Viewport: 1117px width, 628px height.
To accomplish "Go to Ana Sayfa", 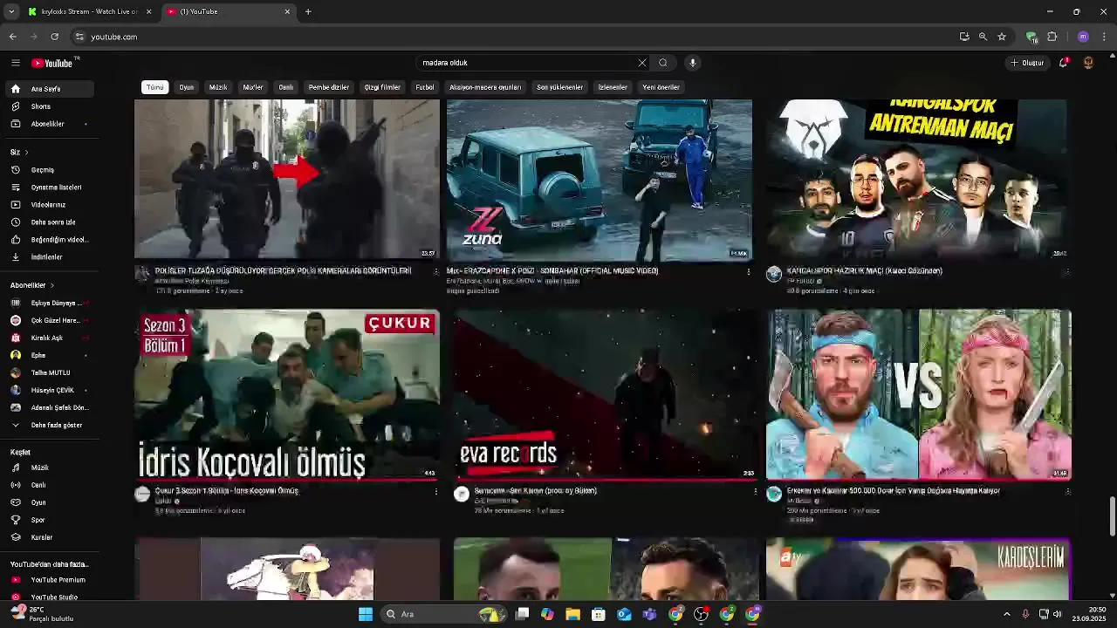I will click(49, 89).
